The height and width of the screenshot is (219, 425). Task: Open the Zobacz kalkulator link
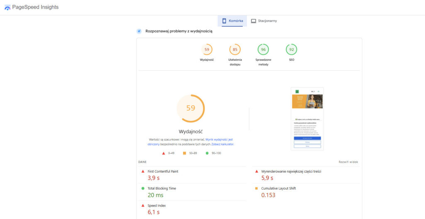[223, 144]
